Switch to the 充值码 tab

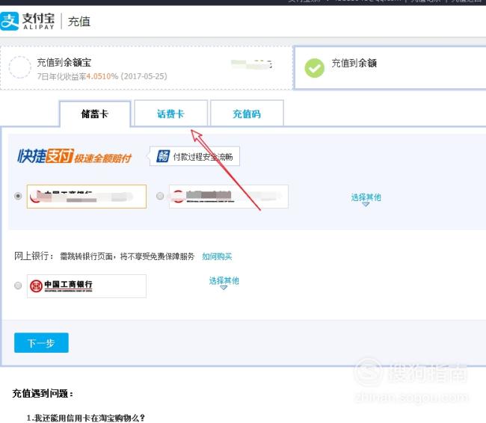[247, 114]
